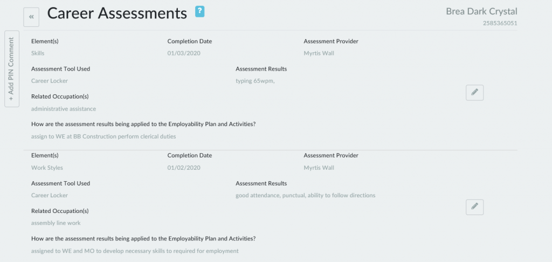Screen dimensions: 552x262
Task: Select the 'good attendance, punctual' results text
Action: (x=305, y=195)
